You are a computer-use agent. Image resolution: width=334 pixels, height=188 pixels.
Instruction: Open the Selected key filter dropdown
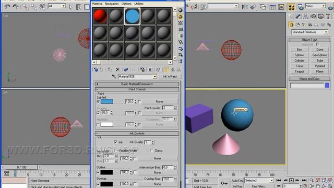coord(271,180)
